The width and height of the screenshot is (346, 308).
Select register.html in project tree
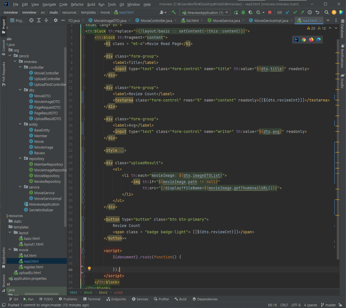click(33, 267)
